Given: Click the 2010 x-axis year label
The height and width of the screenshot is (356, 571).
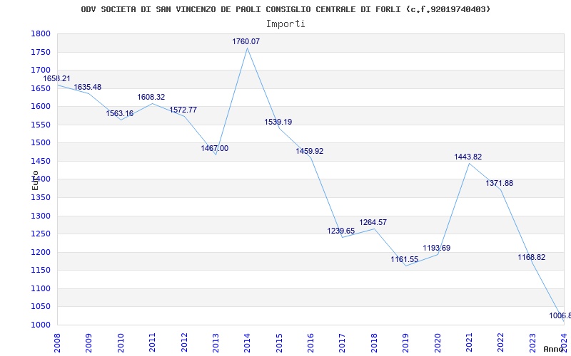Looking at the screenshot, I should [x=121, y=342].
